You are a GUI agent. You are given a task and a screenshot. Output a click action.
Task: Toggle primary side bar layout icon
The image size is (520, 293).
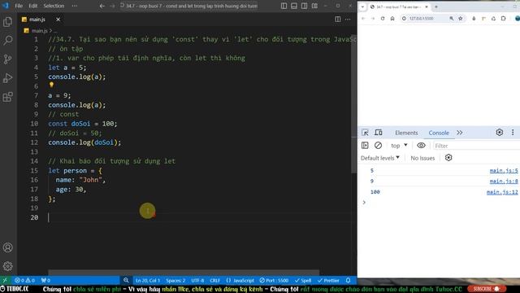pos(284,6)
